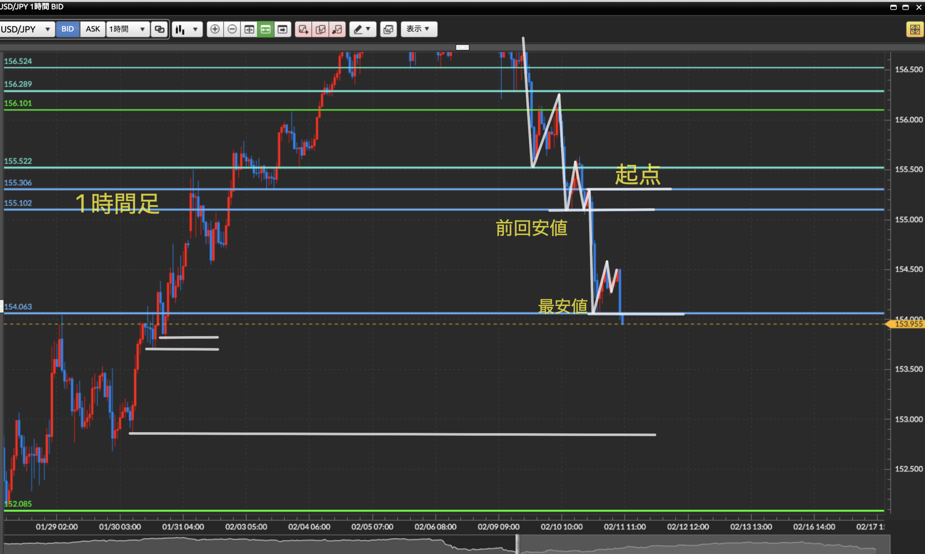This screenshot has height=554, width=925.
Task: Click the collapse handle above the chart
Action: (x=462, y=47)
